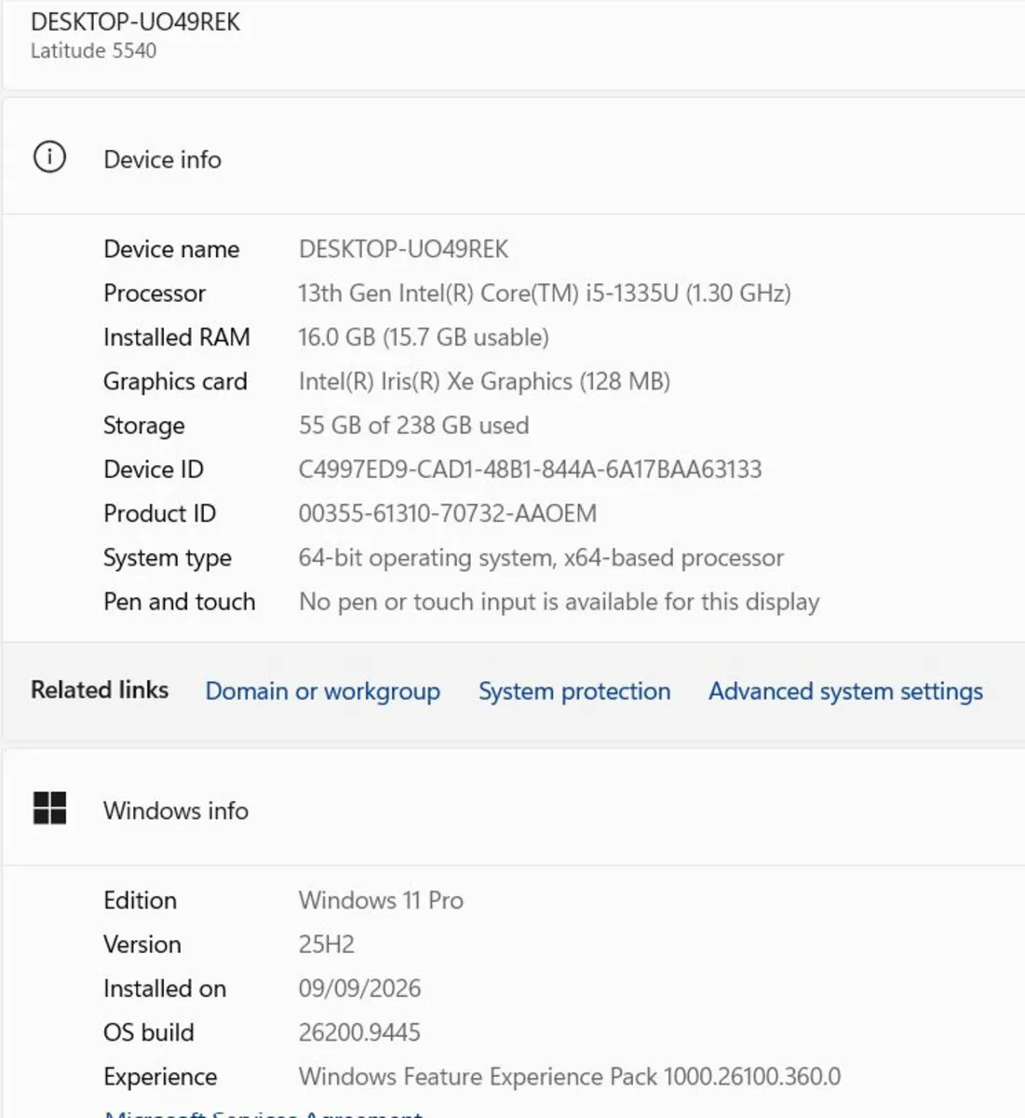Click the Product ID label
The width and height of the screenshot is (1025, 1118).
click(159, 513)
